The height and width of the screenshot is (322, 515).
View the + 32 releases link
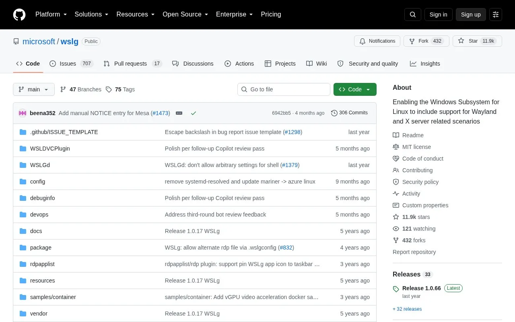click(407, 309)
